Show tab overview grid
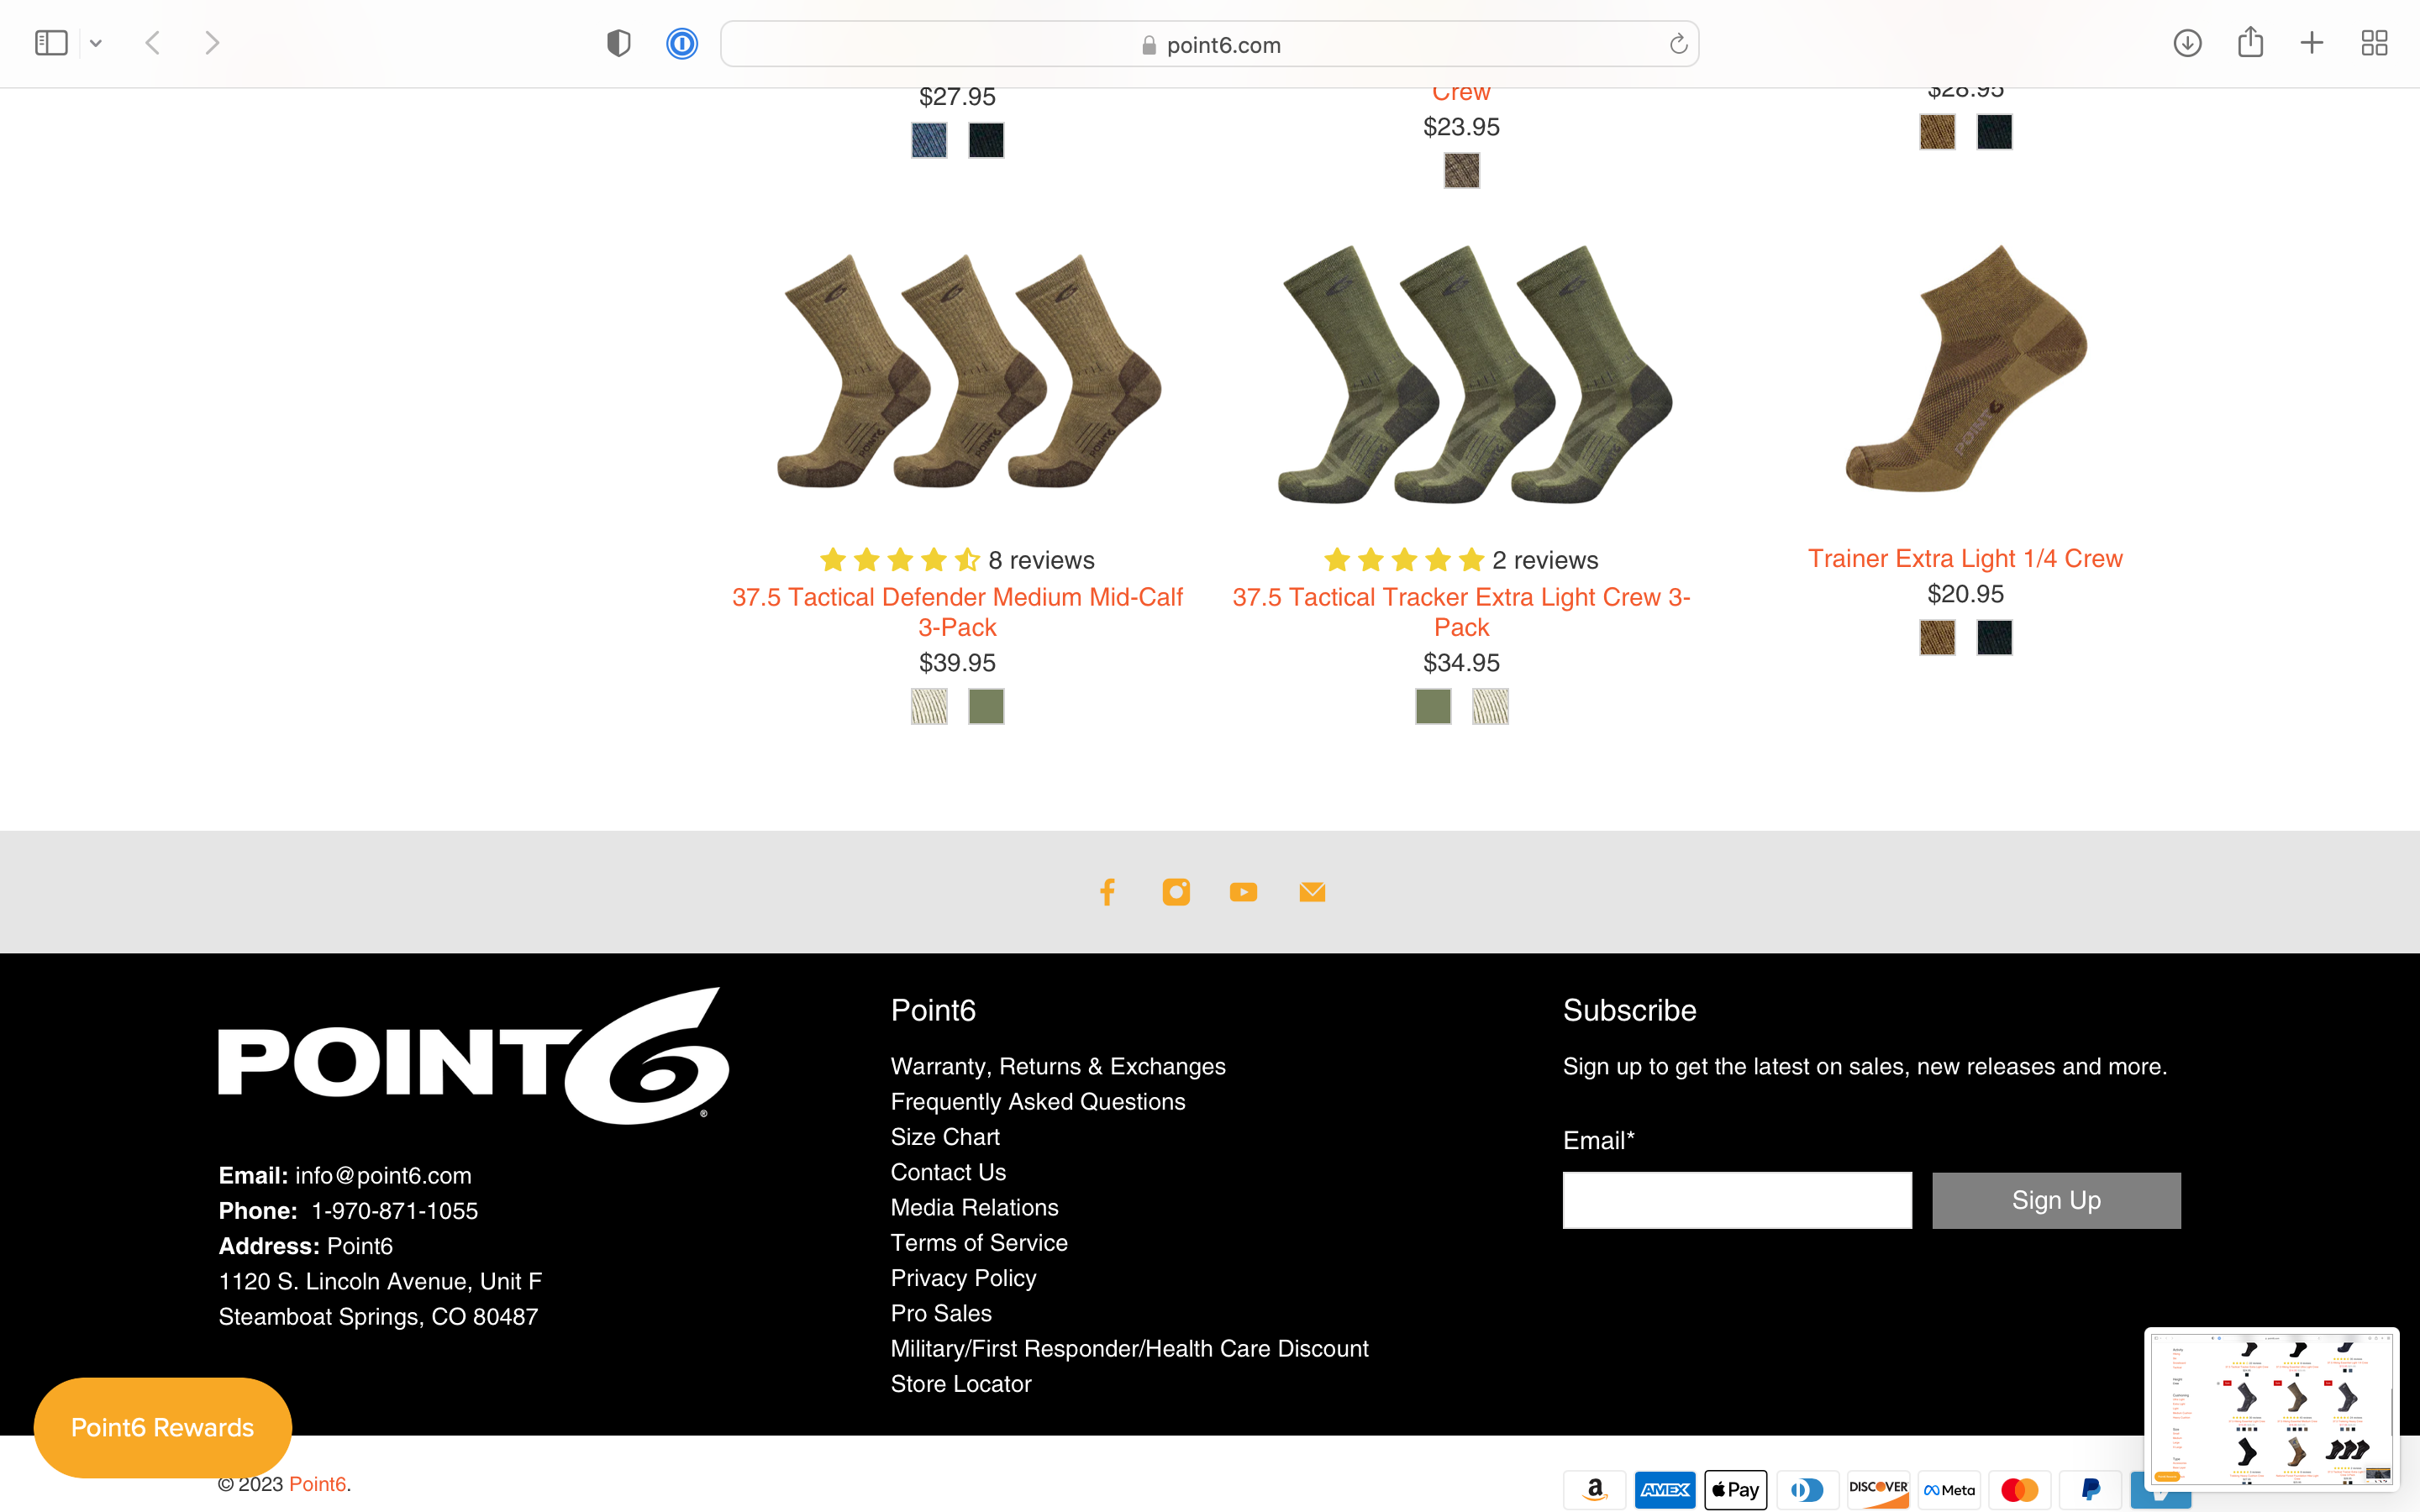 pyautogui.click(x=2374, y=43)
